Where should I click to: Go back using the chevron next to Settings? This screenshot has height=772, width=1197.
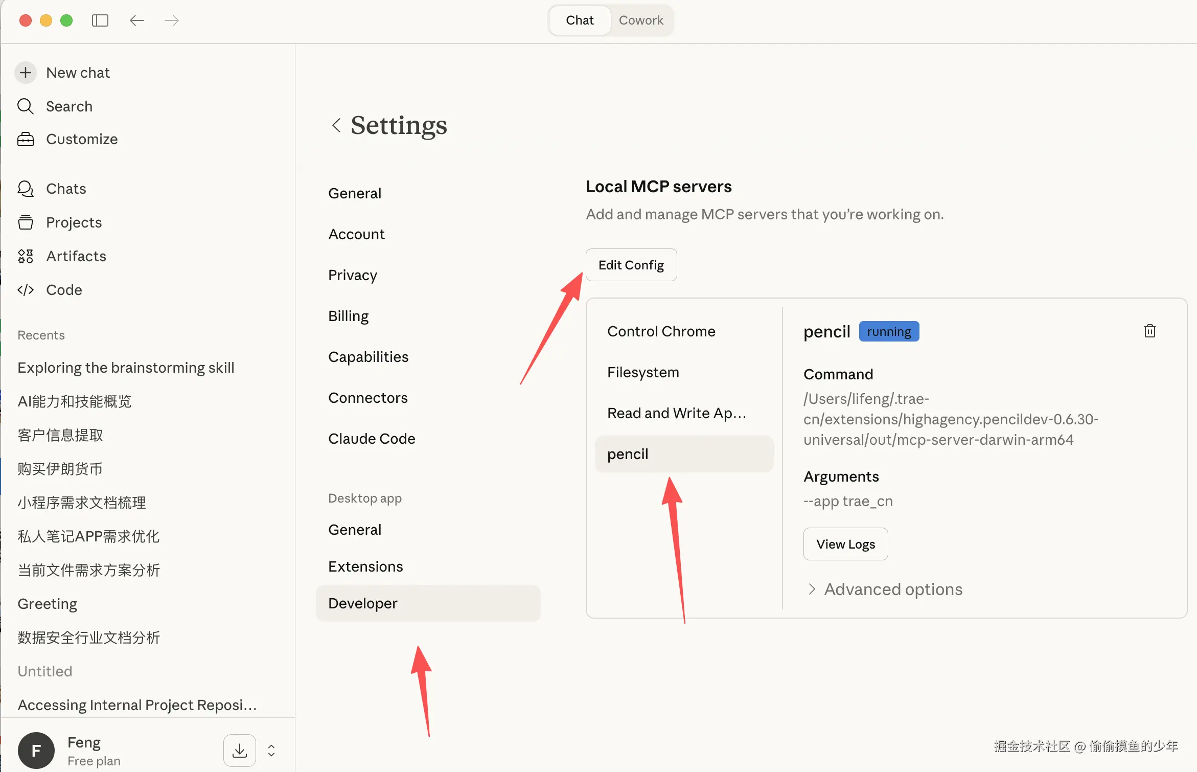pos(336,125)
